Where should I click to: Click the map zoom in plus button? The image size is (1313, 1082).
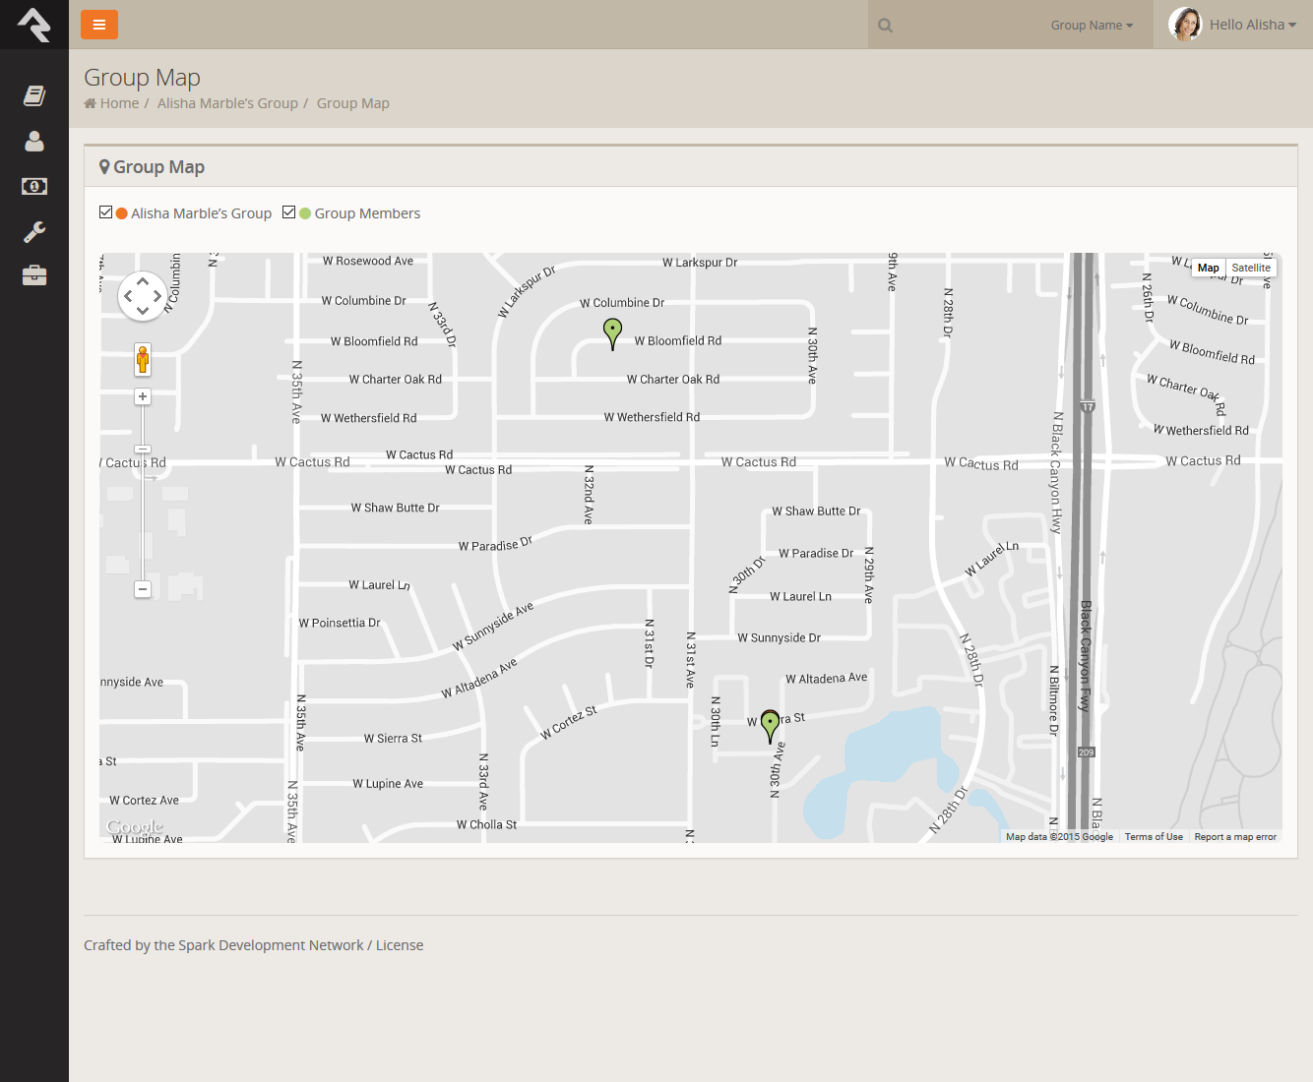point(143,396)
